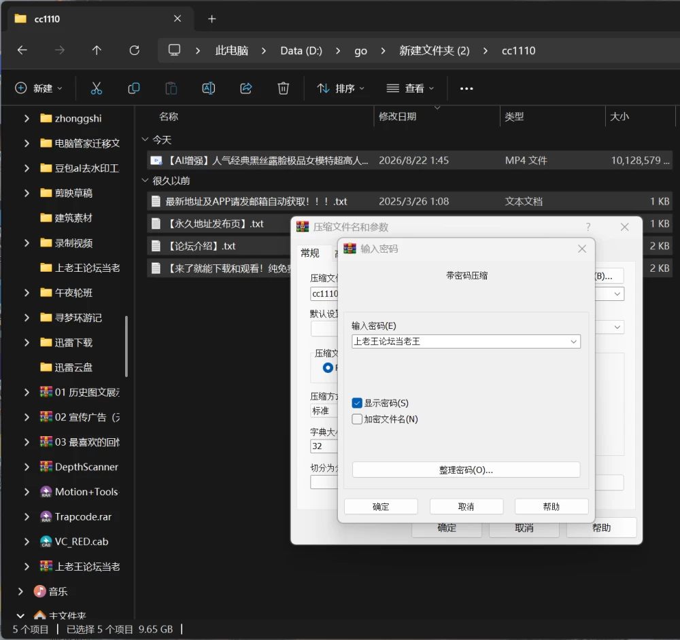The image size is (680, 640).
Task: Sort by the 类型 column header
Action: (514, 117)
